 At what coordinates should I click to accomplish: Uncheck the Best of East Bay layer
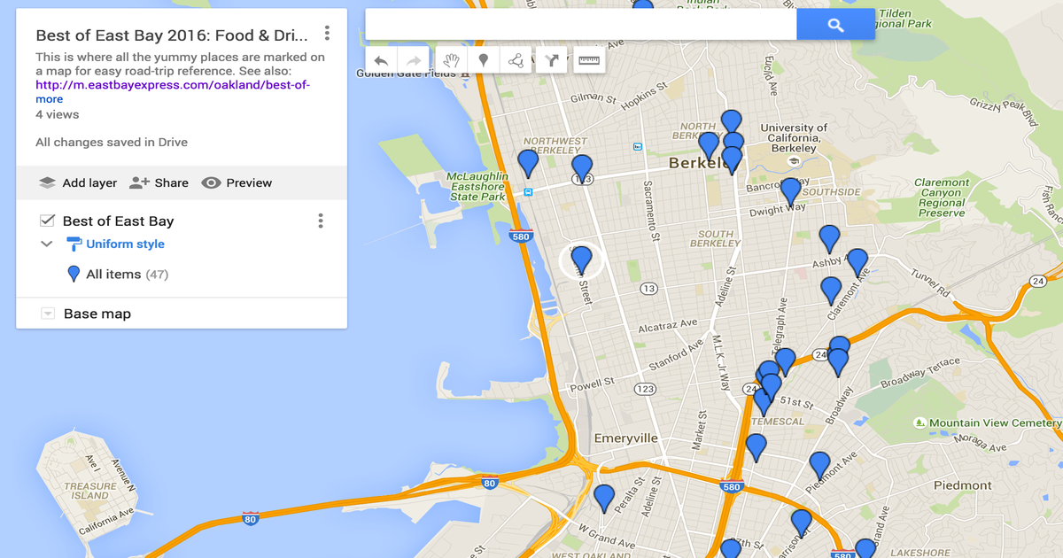click(x=48, y=221)
